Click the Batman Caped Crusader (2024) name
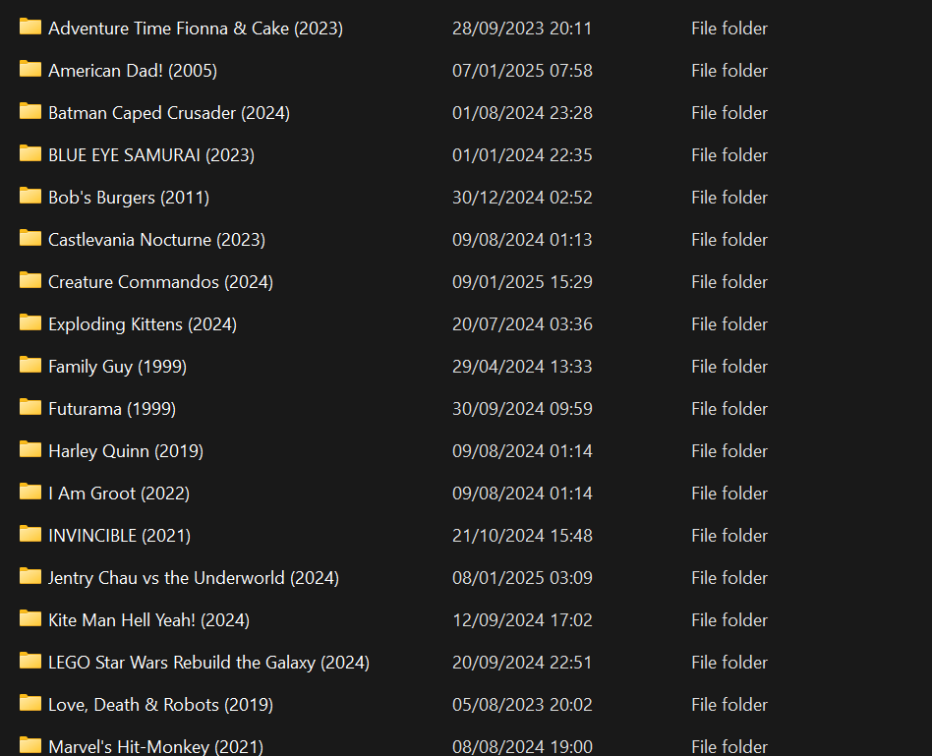The image size is (932, 756). pos(169,113)
